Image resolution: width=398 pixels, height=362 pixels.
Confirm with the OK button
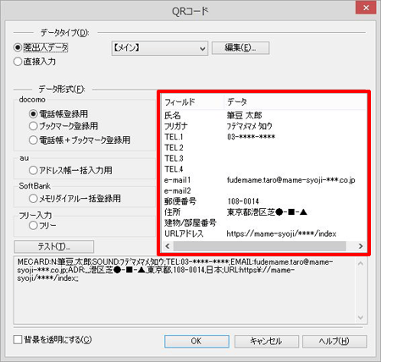pos(196,341)
